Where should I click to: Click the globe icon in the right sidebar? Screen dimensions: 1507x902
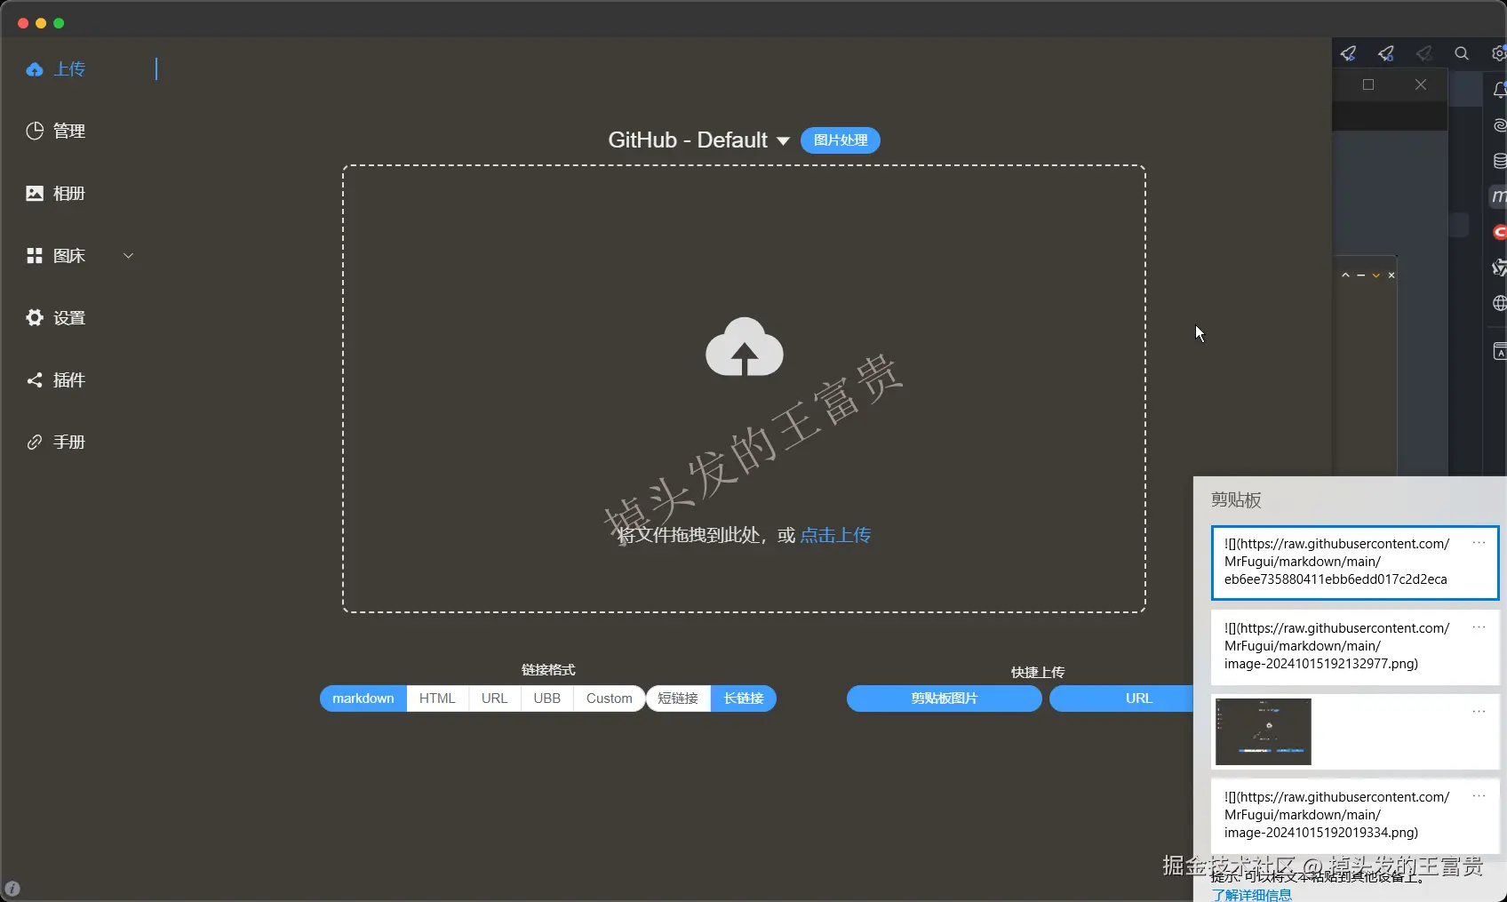click(1499, 303)
